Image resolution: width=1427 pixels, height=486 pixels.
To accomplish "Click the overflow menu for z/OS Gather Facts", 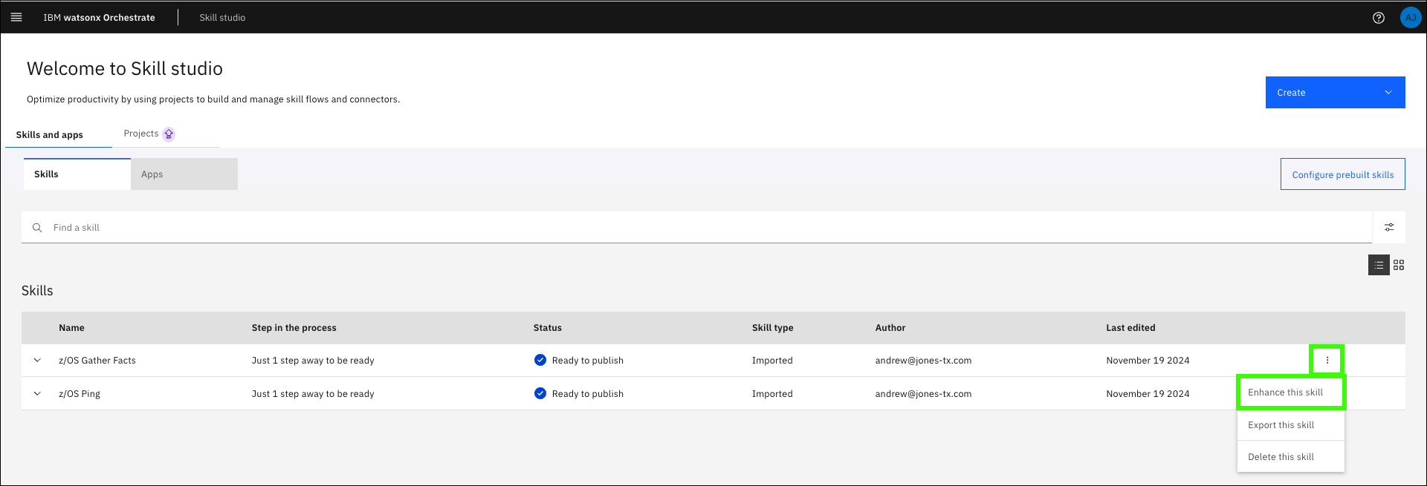I will (x=1327, y=361).
